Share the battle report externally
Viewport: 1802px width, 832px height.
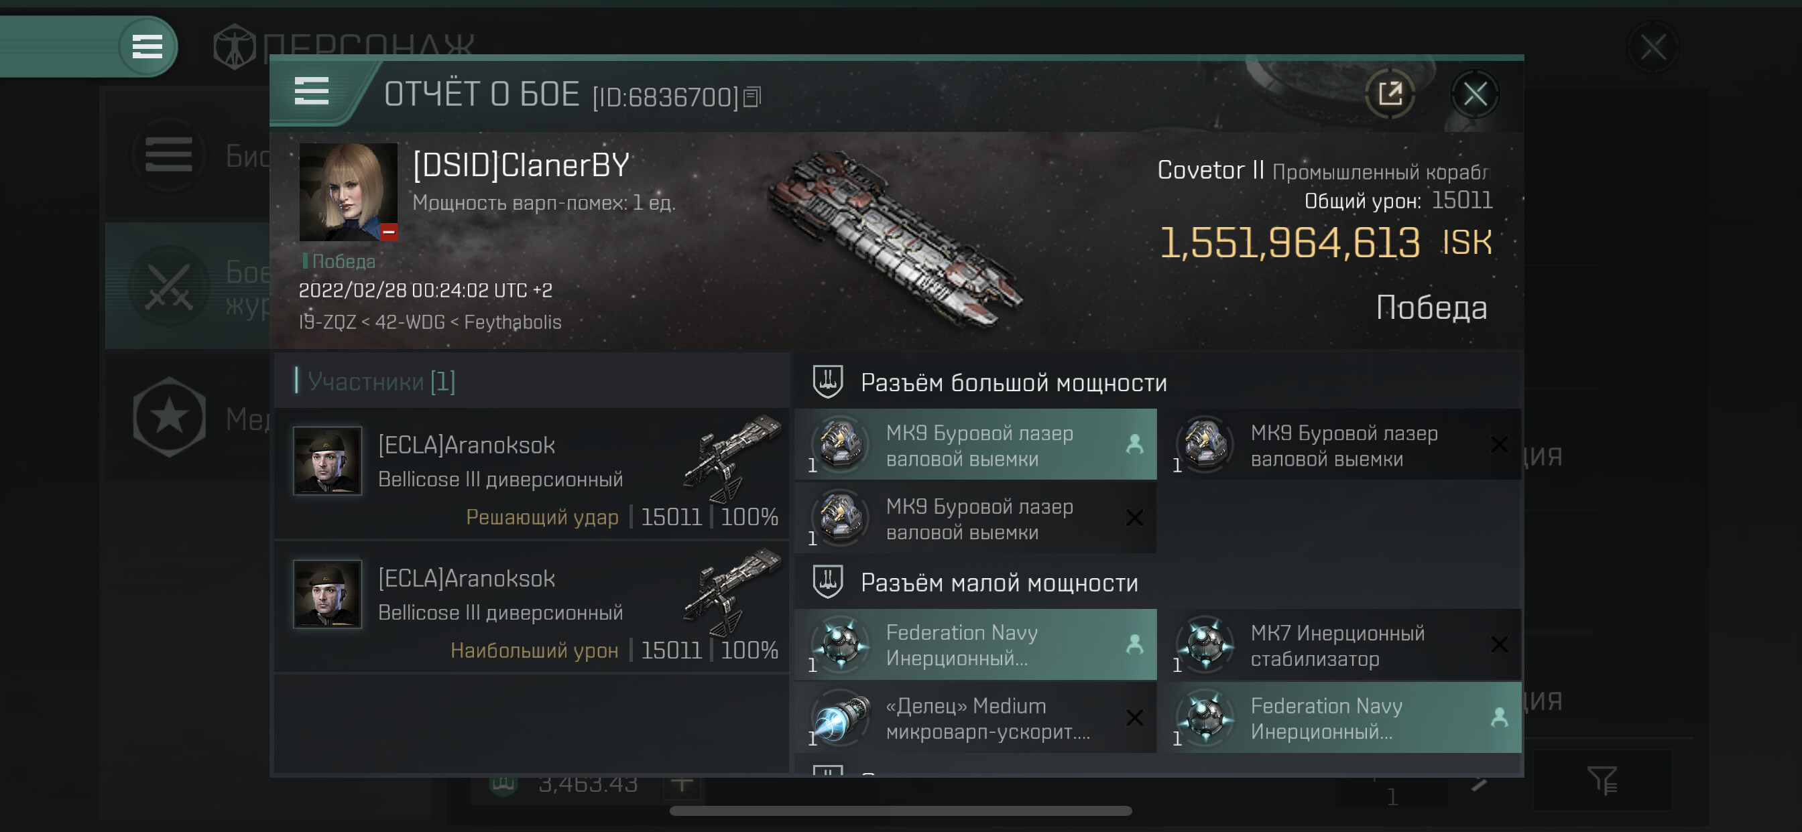1389,94
